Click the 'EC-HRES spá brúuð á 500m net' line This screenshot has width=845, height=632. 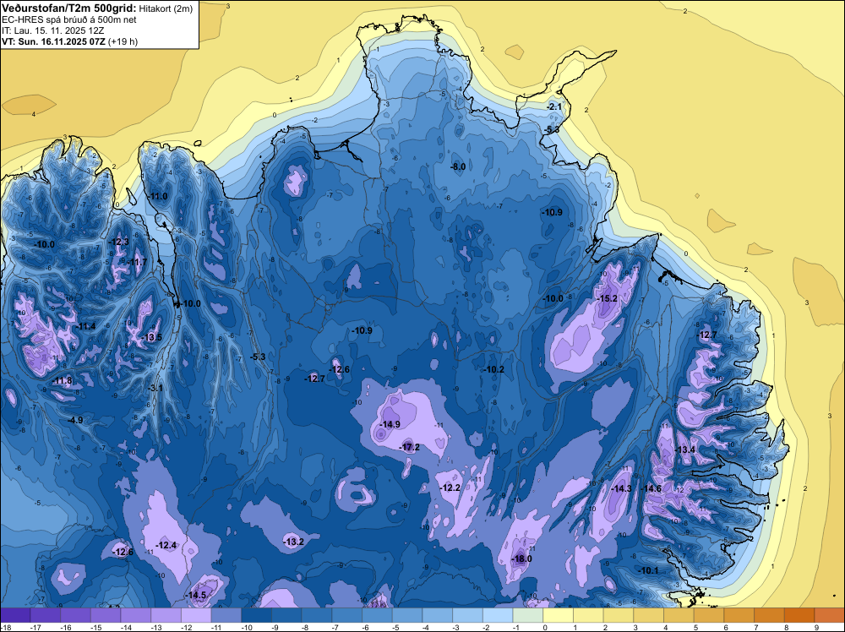69,19
